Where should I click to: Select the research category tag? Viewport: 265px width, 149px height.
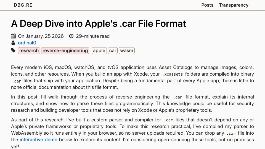coord(29,50)
